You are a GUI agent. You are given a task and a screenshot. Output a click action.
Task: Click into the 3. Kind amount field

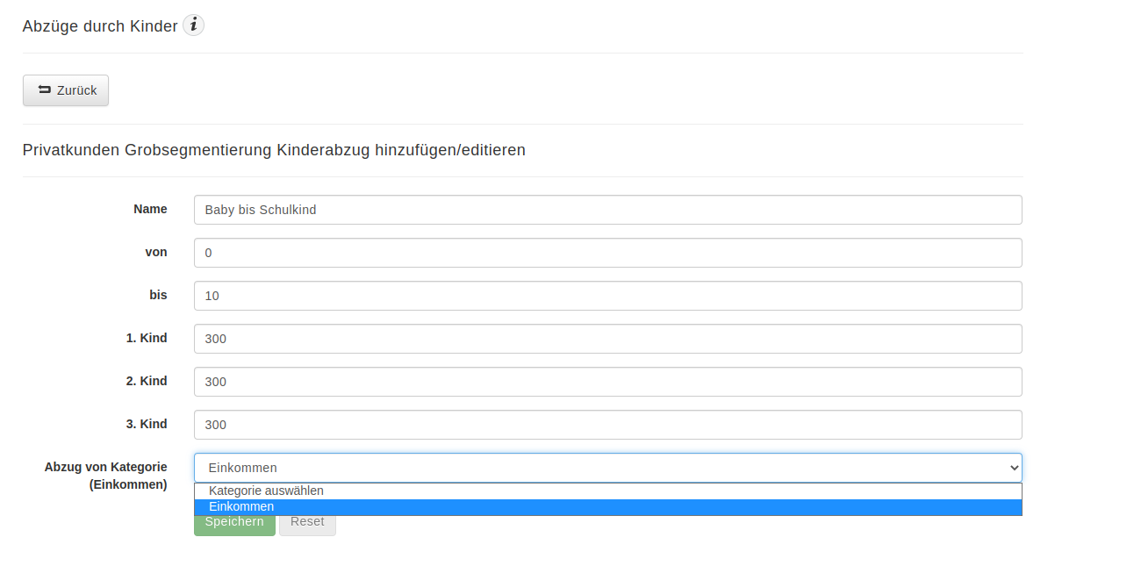pyautogui.click(x=607, y=425)
